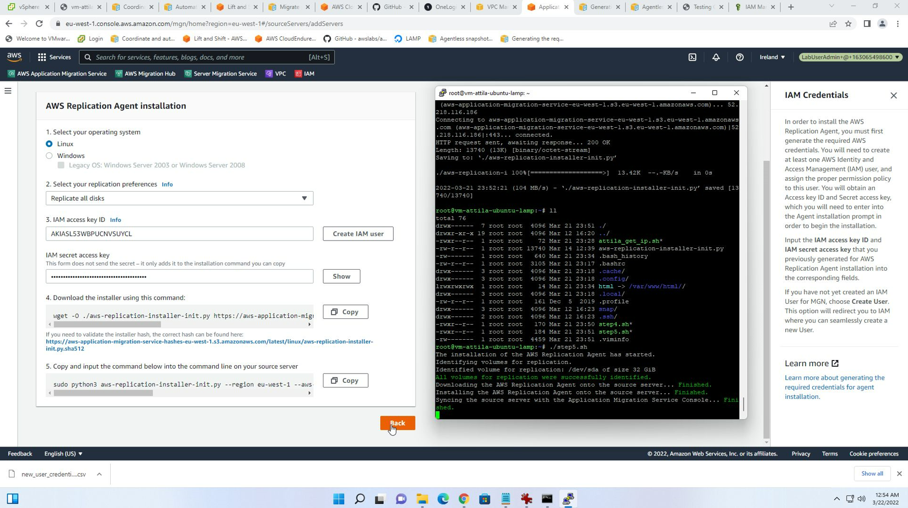The width and height of the screenshot is (908, 508).
Task: Open the AWS help menu
Action: coord(740,57)
